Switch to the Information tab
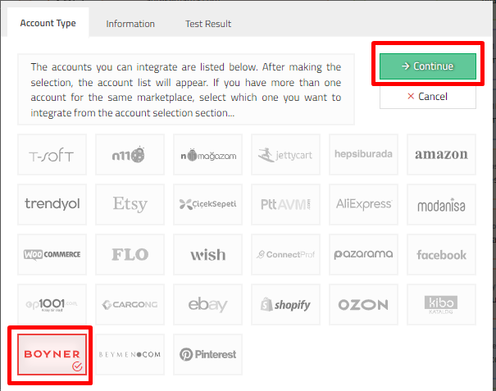This screenshot has height=391, width=496. 130,24
